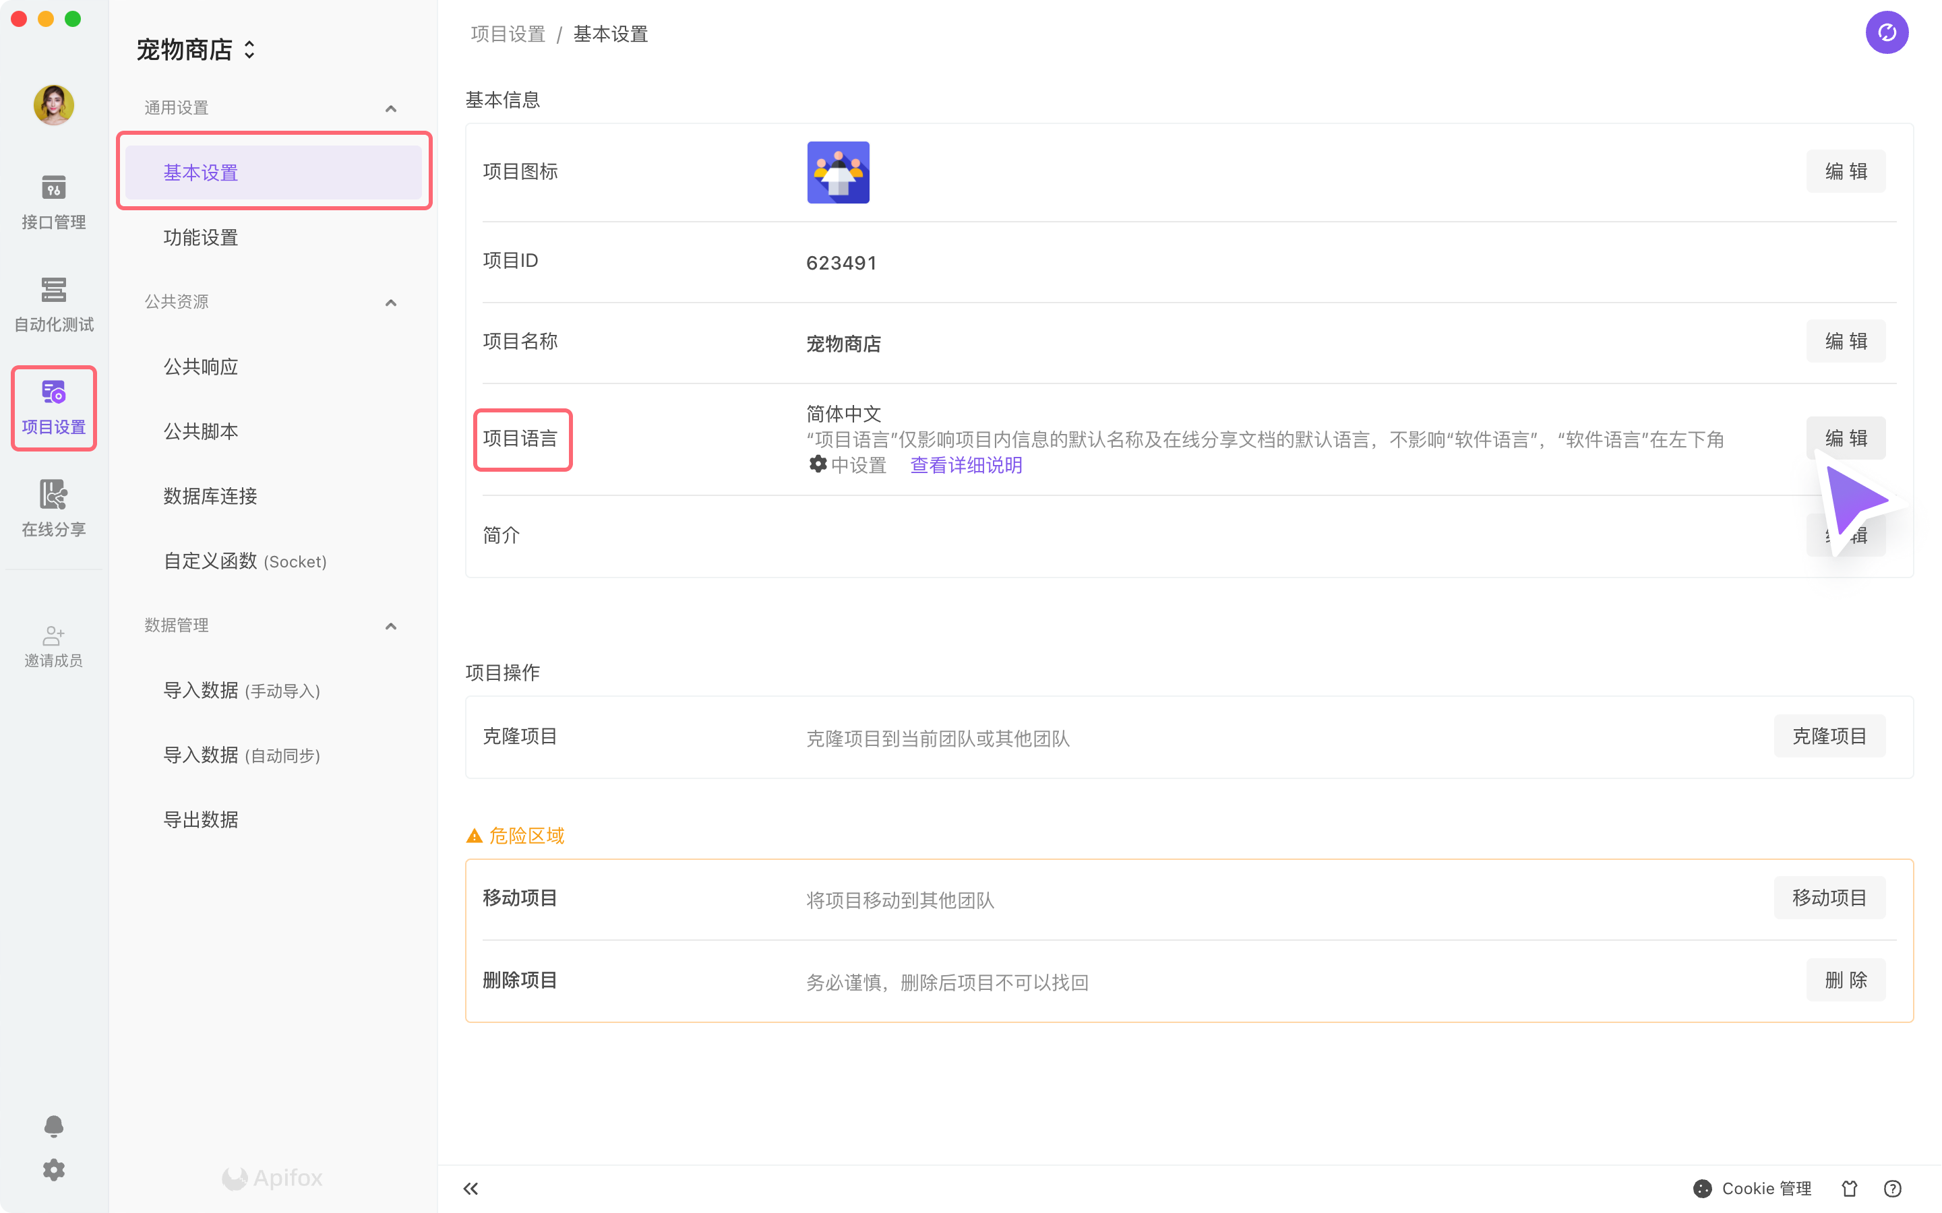Open 公共脚本 under 公共资源
This screenshot has width=1942, height=1213.
point(200,431)
